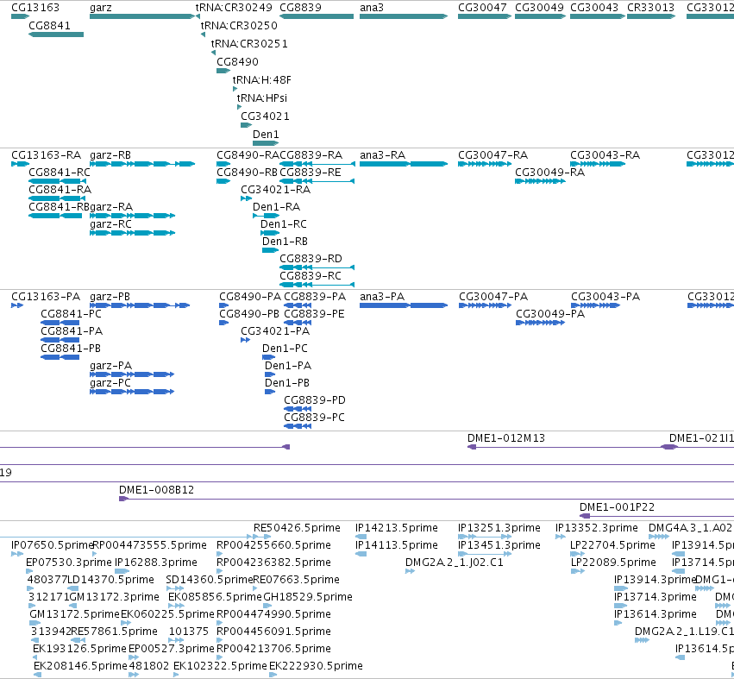Click LP22704.5prime EST label
Screen dimensions: 734x679
point(612,545)
